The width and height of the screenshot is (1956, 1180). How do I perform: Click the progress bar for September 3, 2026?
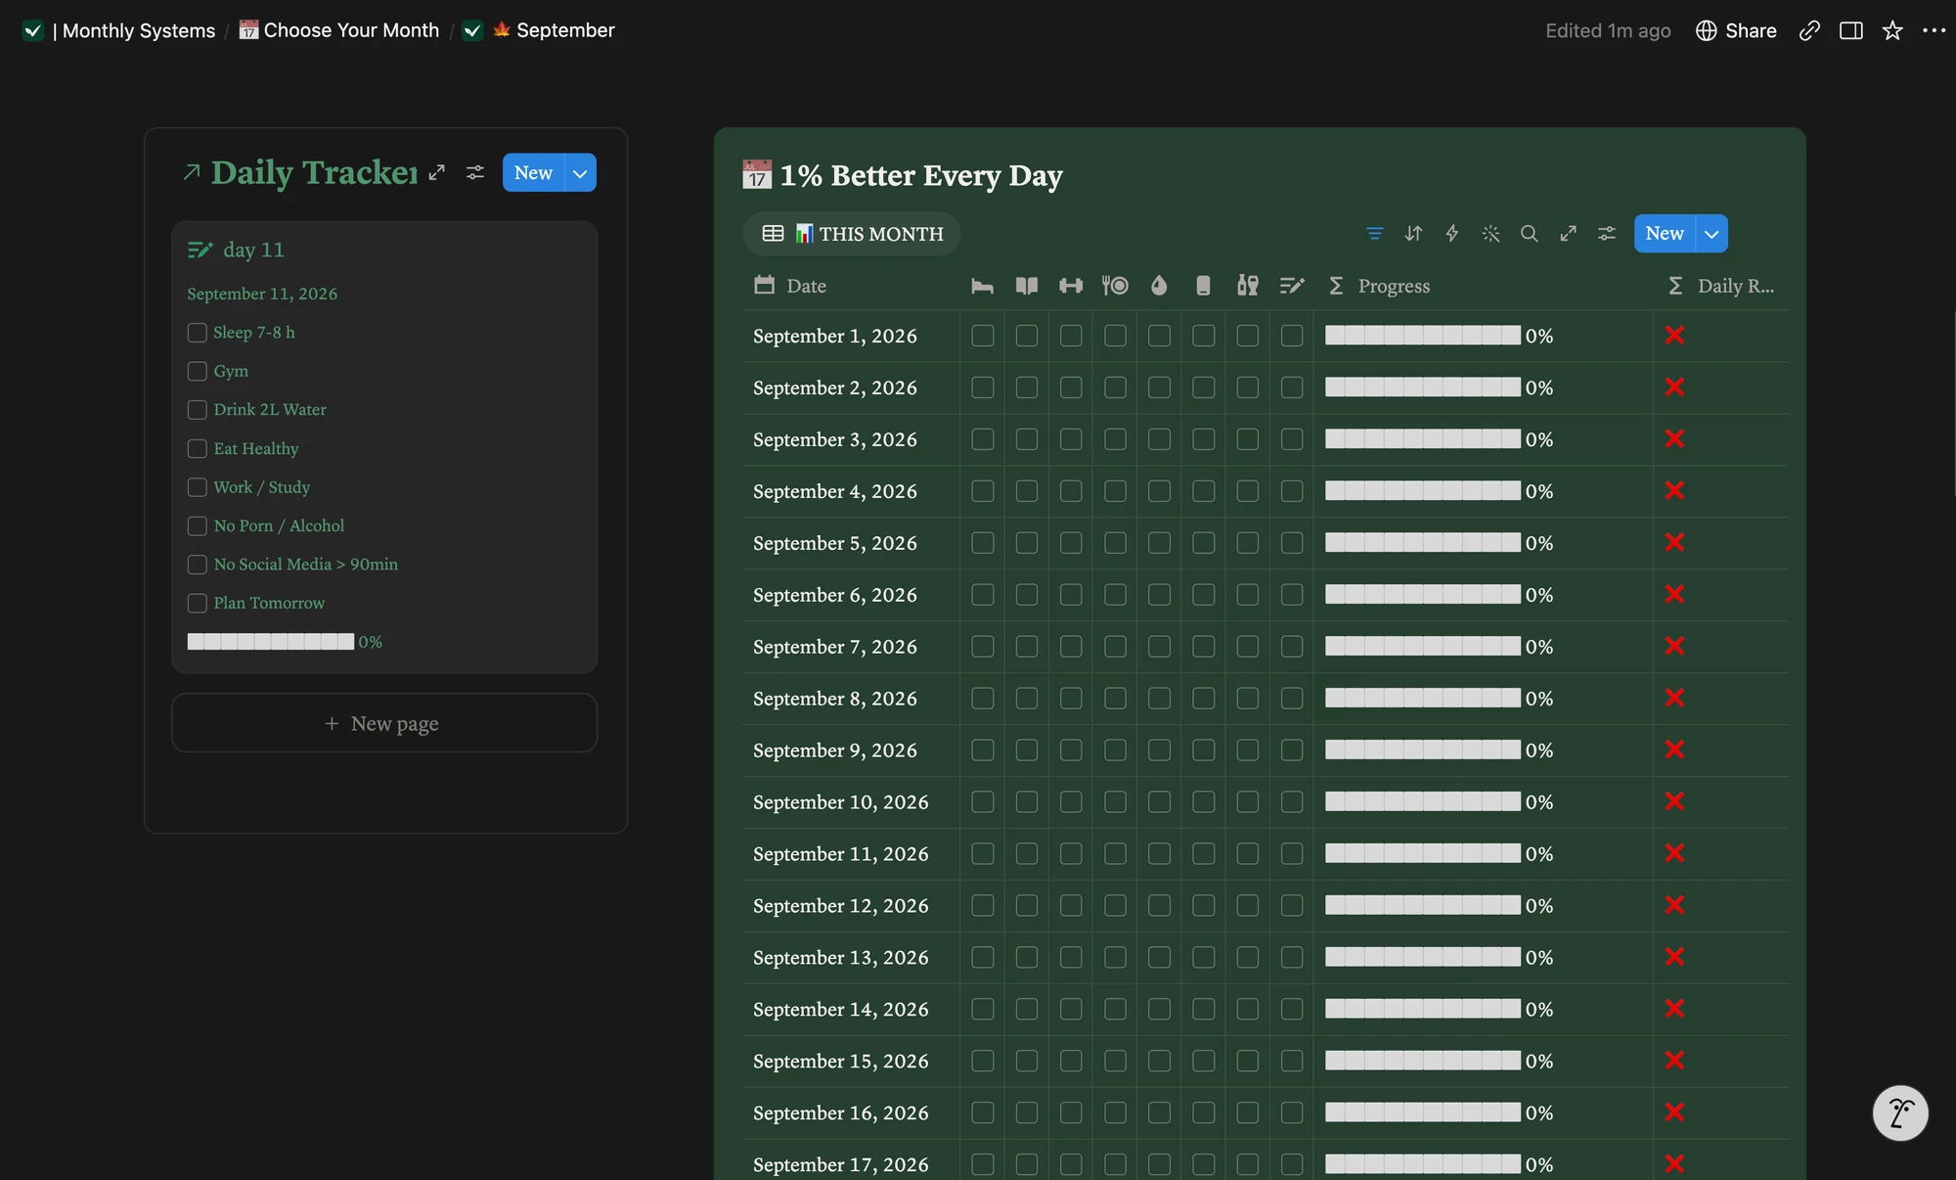[1423, 439]
